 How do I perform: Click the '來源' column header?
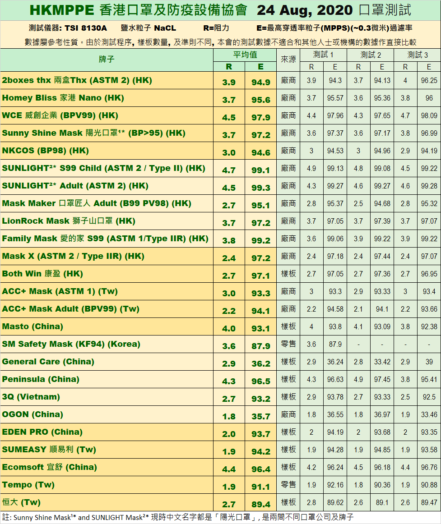(288, 60)
